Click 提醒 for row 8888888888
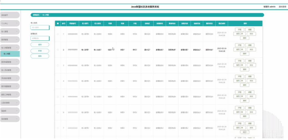The image size is (288, 140). pyautogui.click(x=250, y=30)
